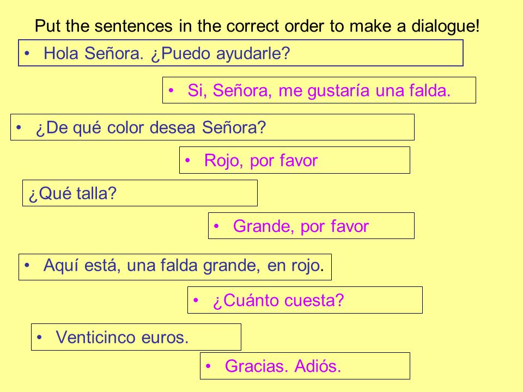Click the slide title 'Put the sentences in the correct order'
Image resolution: width=523 pixels, height=392 pixels.
pos(257,26)
